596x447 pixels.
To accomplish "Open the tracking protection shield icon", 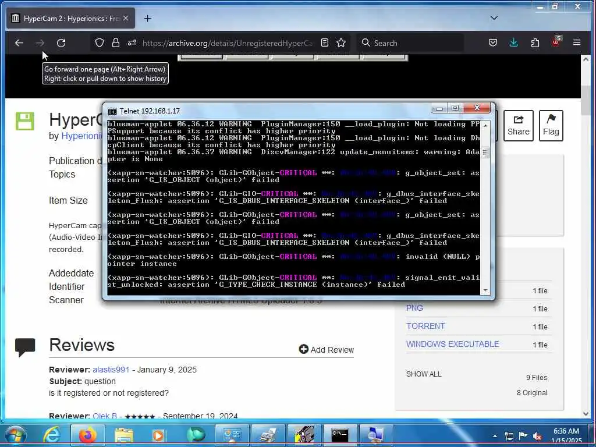I will click(100, 43).
